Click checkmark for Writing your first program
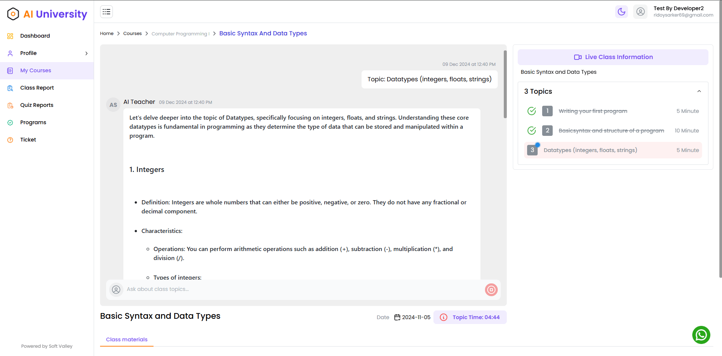Screen dimensions: 722x356 [531, 111]
